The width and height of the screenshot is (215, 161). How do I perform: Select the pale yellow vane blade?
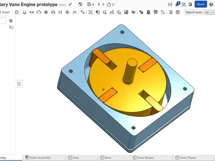pyautogui.click(x=154, y=103)
